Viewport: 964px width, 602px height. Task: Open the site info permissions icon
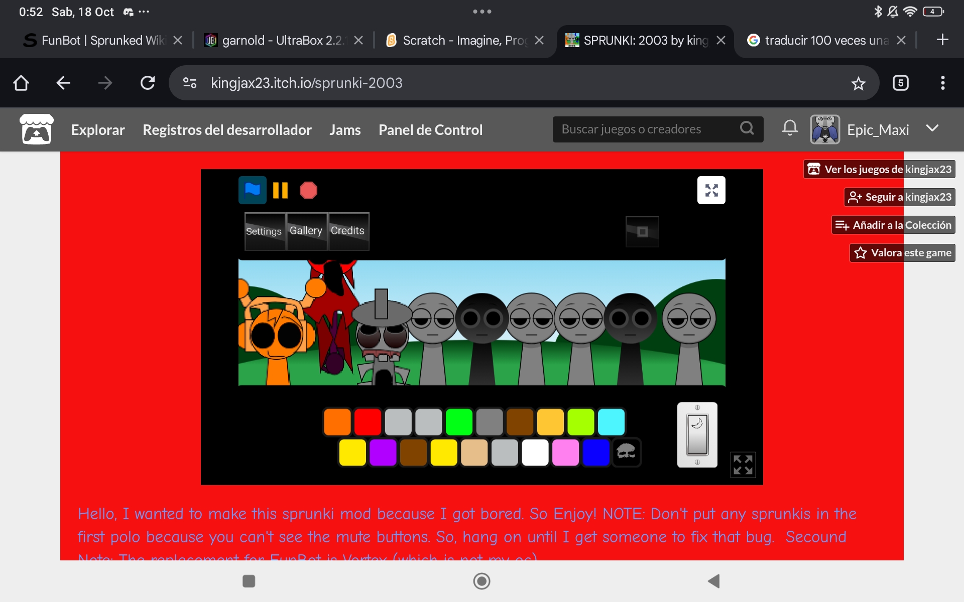(190, 83)
